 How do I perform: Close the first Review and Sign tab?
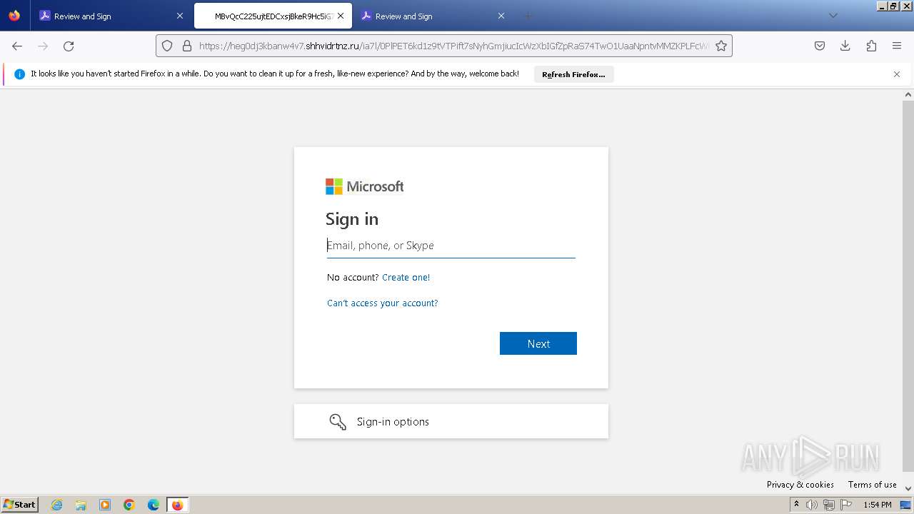pos(180,16)
